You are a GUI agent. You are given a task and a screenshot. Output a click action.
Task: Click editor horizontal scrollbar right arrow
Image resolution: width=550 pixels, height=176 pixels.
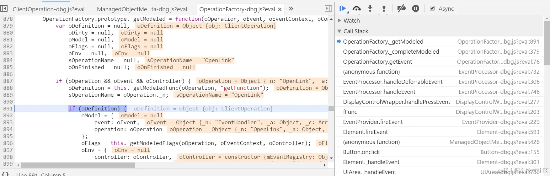tap(325, 165)
